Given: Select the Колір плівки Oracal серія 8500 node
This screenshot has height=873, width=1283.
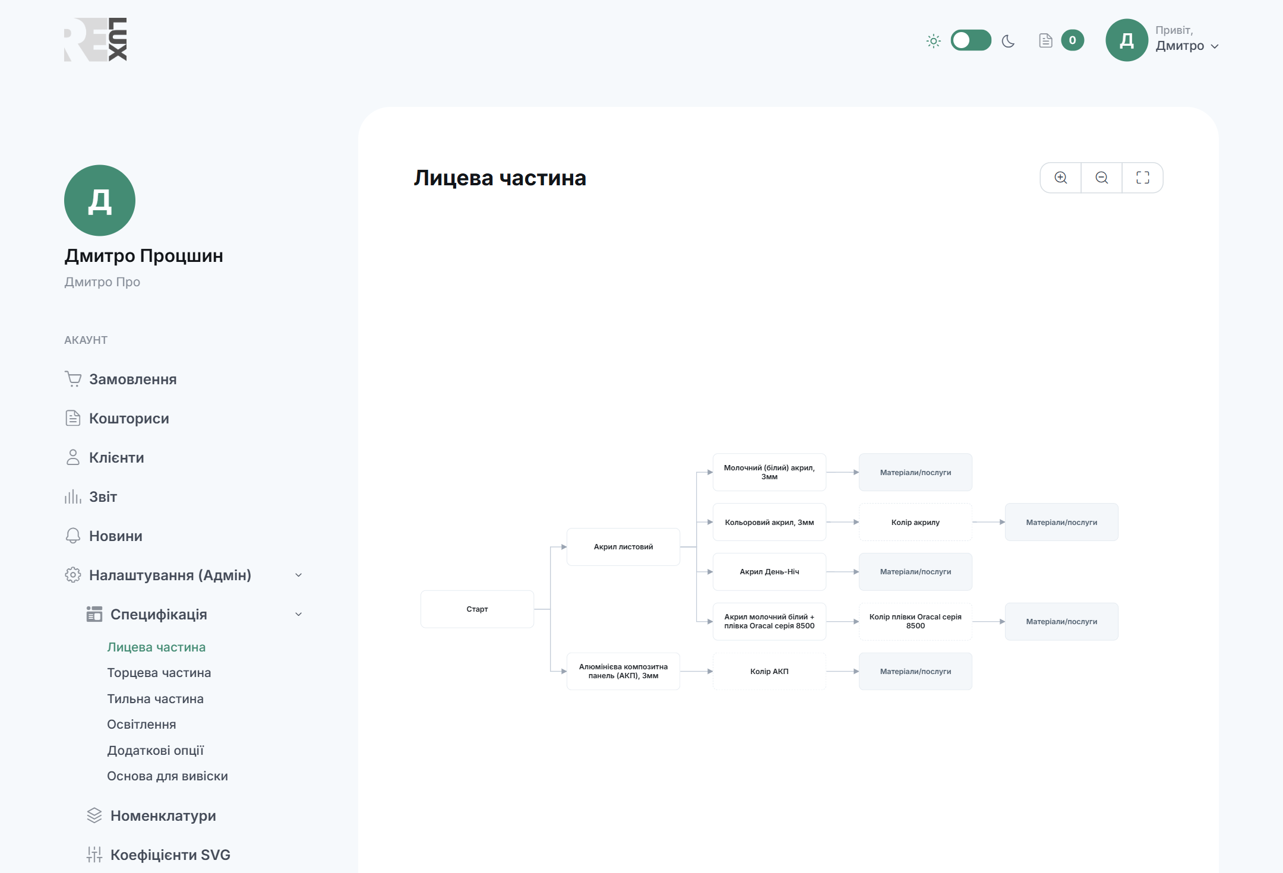Looking at the screenshot, I should coord(915,621).
